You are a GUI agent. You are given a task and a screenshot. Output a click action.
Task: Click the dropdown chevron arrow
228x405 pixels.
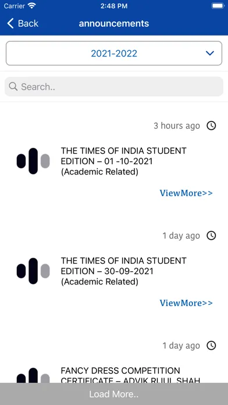pyautogui.click(x=210, y=53)
